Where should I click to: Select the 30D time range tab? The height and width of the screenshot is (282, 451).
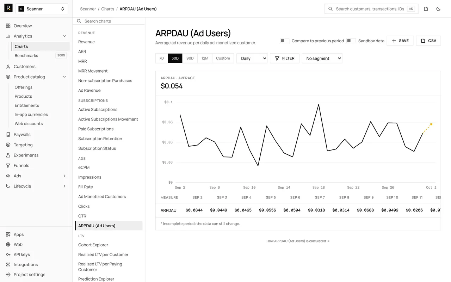click(175, 58)
